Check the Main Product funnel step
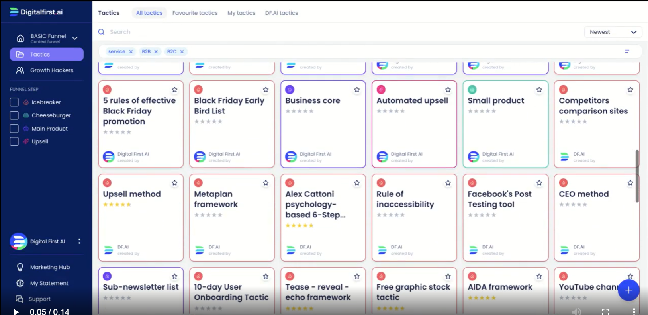 click(14, 129)
